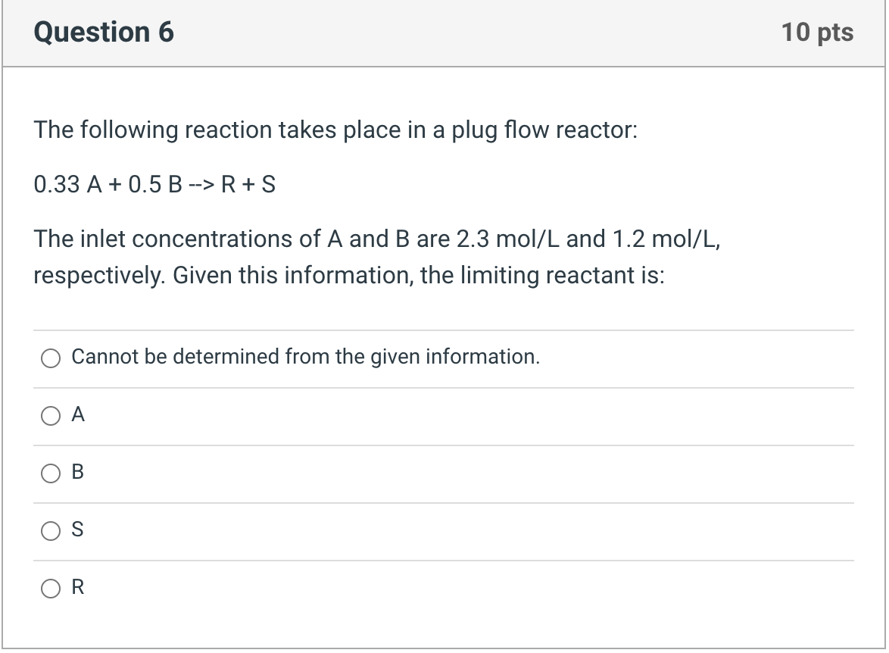889x653 pixels.
Task: Click the answer label text 'S'
Action: 76,530
